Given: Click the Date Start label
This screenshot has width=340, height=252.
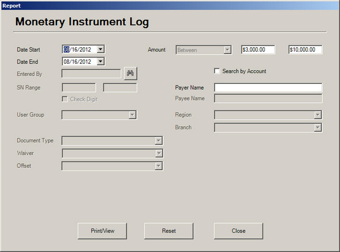Looking at the screenshot, I should pos(28,50).
